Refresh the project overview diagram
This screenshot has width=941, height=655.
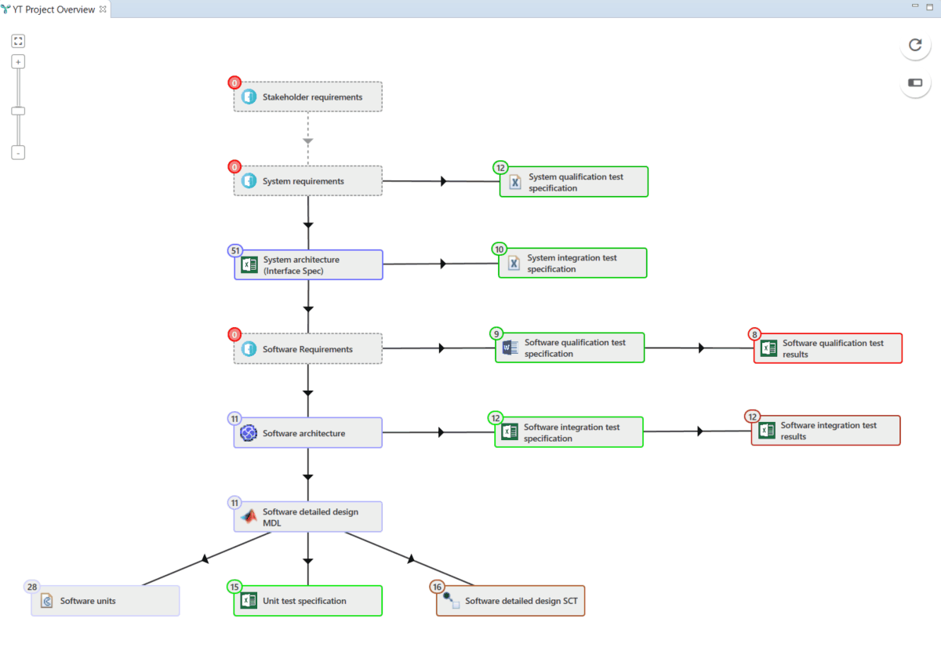pyautogui.click(x=915, y=45)
